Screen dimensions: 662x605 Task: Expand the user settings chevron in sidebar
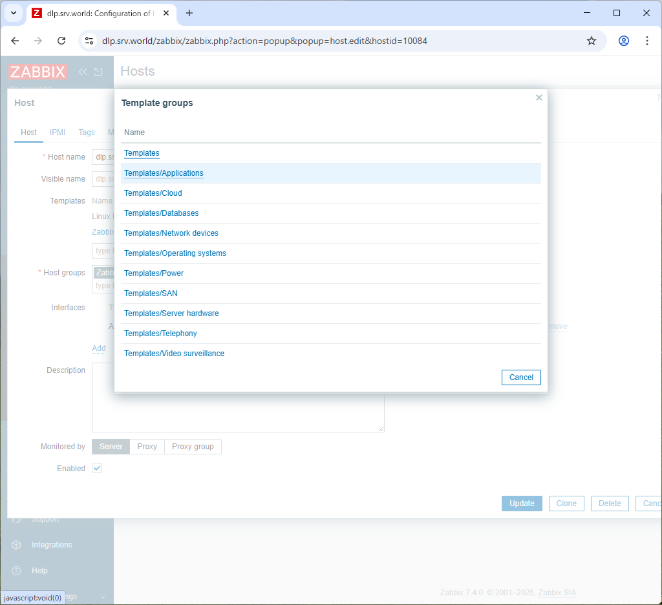tap(103, 597)
